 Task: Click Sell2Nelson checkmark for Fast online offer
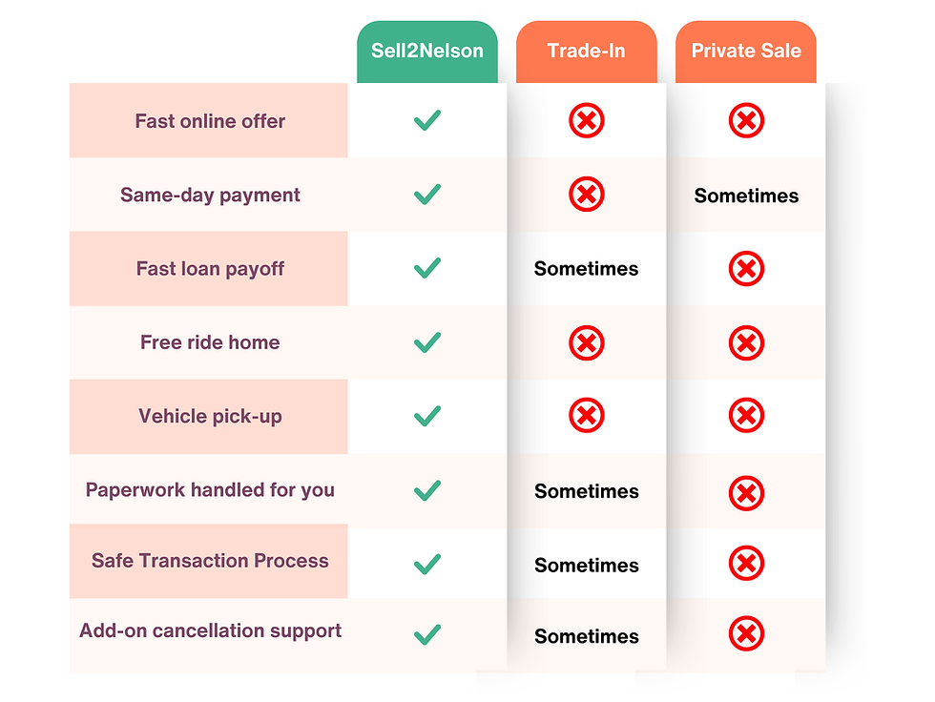coord(426,121)
